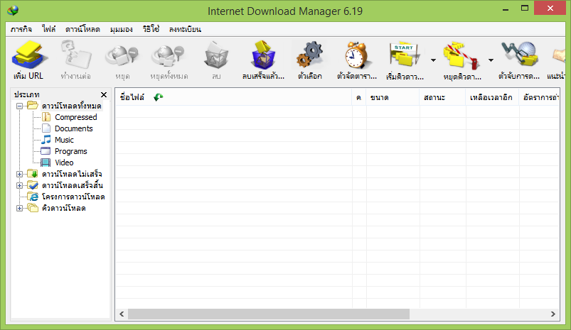571x330 pixels.
Task: Select ดาวน์โหลดเสร็จสิ้น folder in tree
Action: point(72,185)
